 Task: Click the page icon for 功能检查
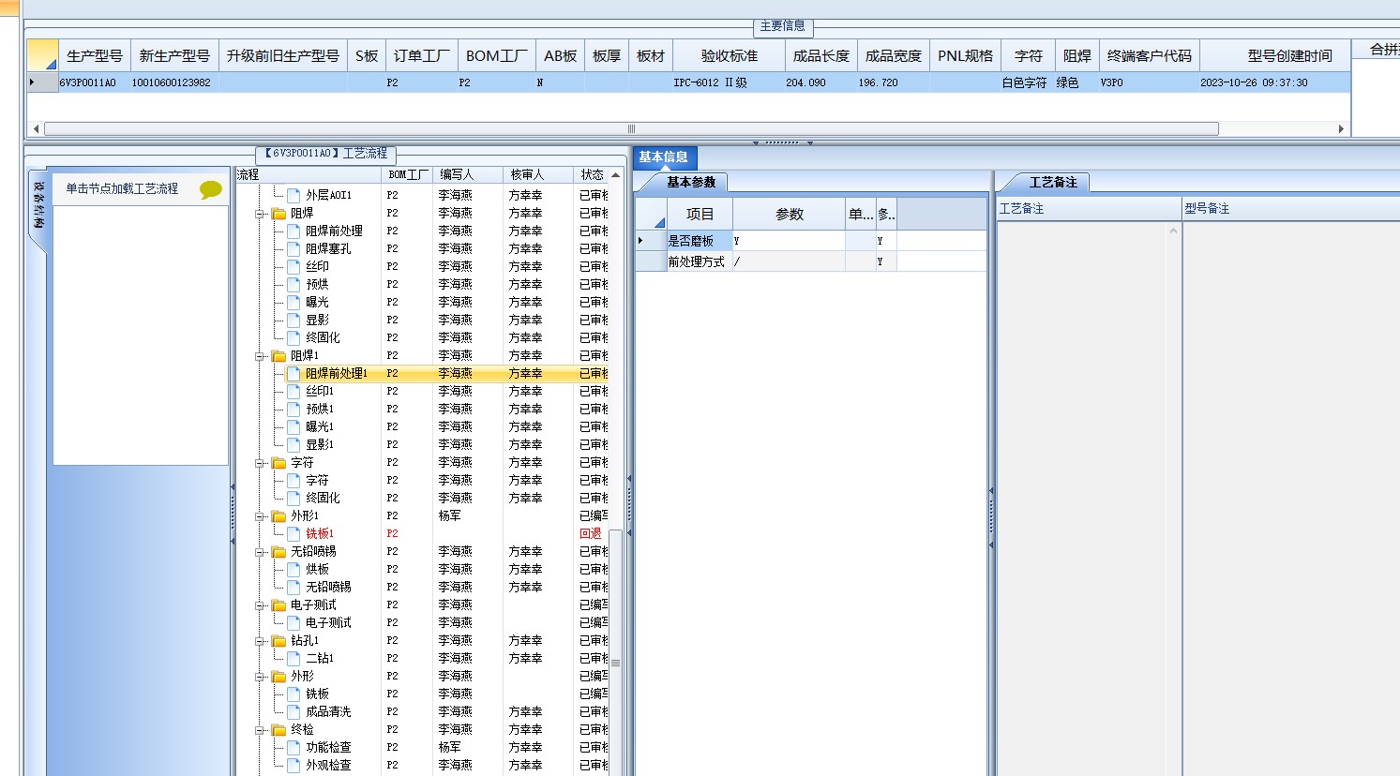[x=294, y=747]
